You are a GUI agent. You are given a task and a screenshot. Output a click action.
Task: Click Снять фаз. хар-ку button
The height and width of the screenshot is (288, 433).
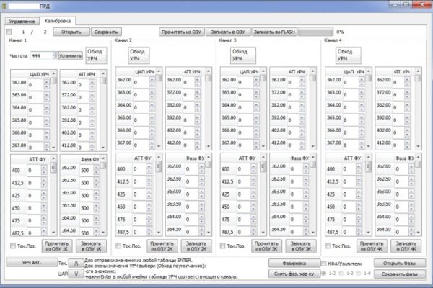click(x=294, y=274)
